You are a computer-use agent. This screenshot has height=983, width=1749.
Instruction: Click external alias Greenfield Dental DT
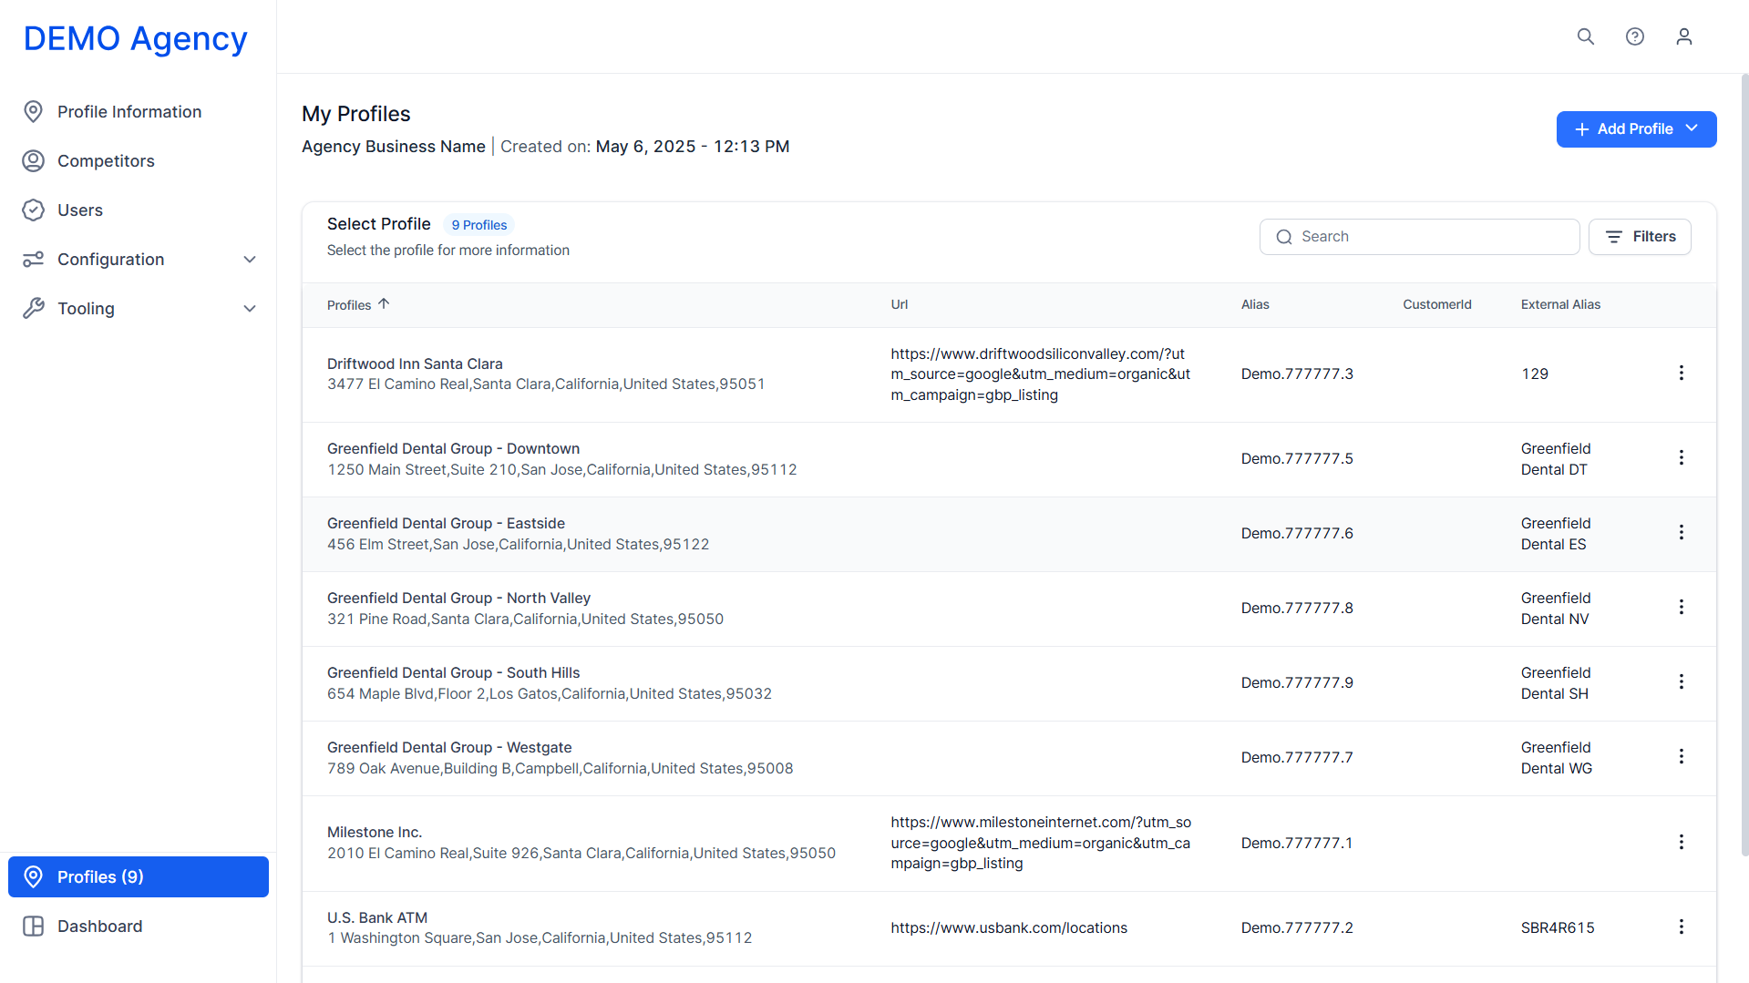tap(1556, 459)
